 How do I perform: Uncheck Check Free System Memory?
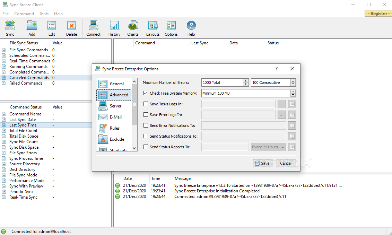coord(146,93)
